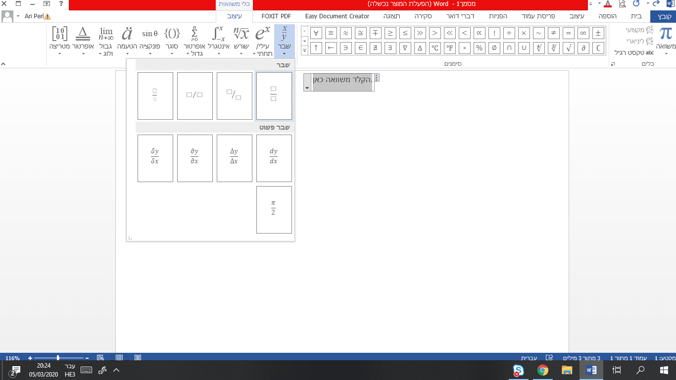Insert the almost-equal ≈ symbol
Screen dimensions: 676x380
[346, 34]
